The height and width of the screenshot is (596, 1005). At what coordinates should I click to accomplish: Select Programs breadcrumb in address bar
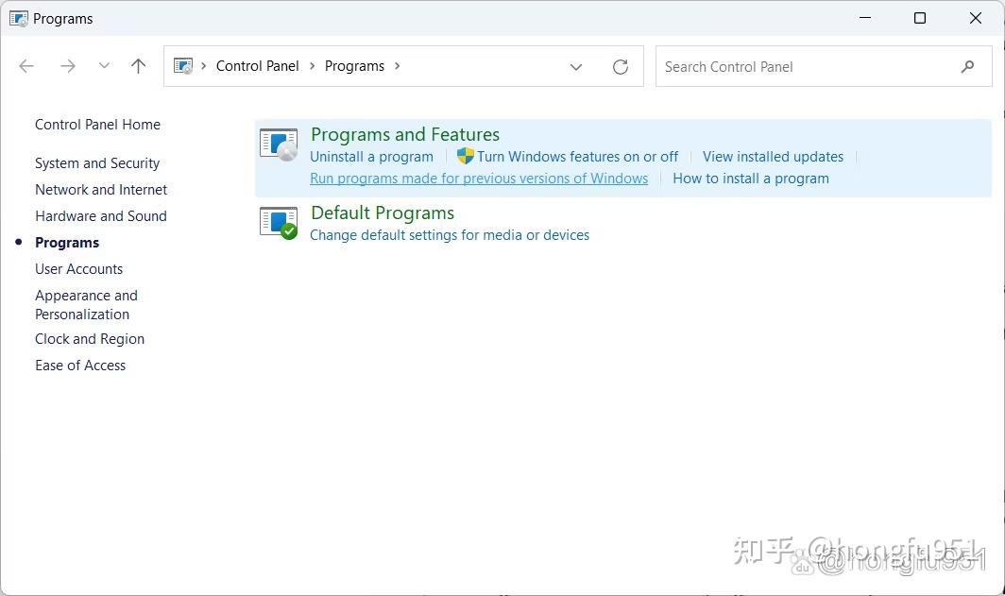(354, 66)
